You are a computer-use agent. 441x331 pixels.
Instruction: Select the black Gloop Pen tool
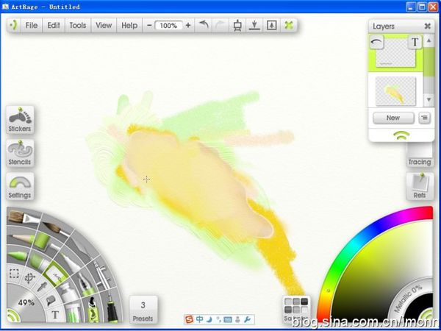(x=112, y=308)
